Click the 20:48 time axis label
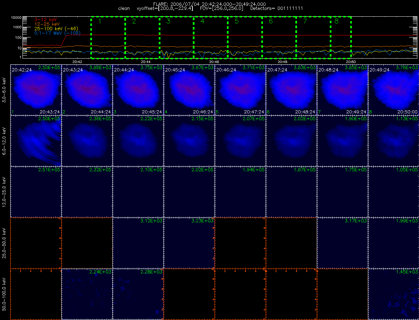This screenshot has width=419, height=320. (x=282, y=62)
